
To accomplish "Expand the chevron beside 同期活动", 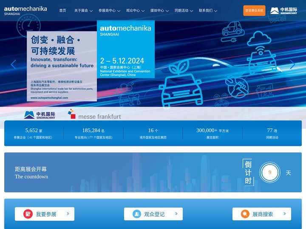I will 191,11.
